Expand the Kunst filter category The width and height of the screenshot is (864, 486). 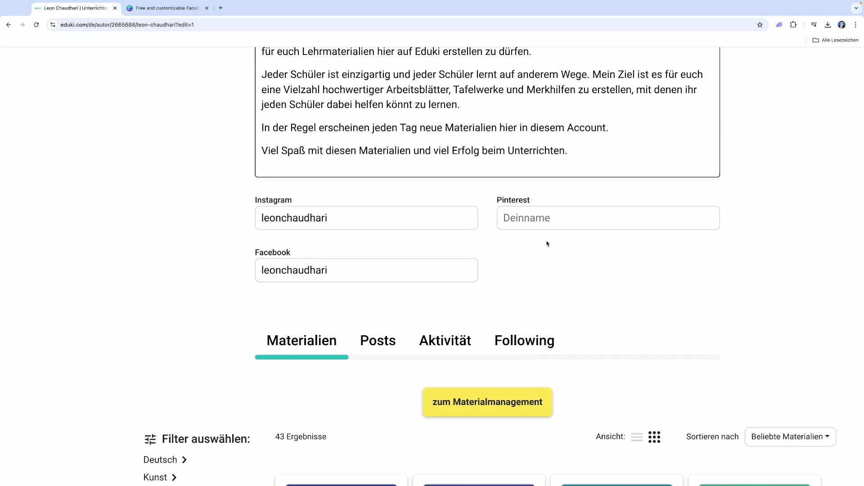tap(160, 477)
